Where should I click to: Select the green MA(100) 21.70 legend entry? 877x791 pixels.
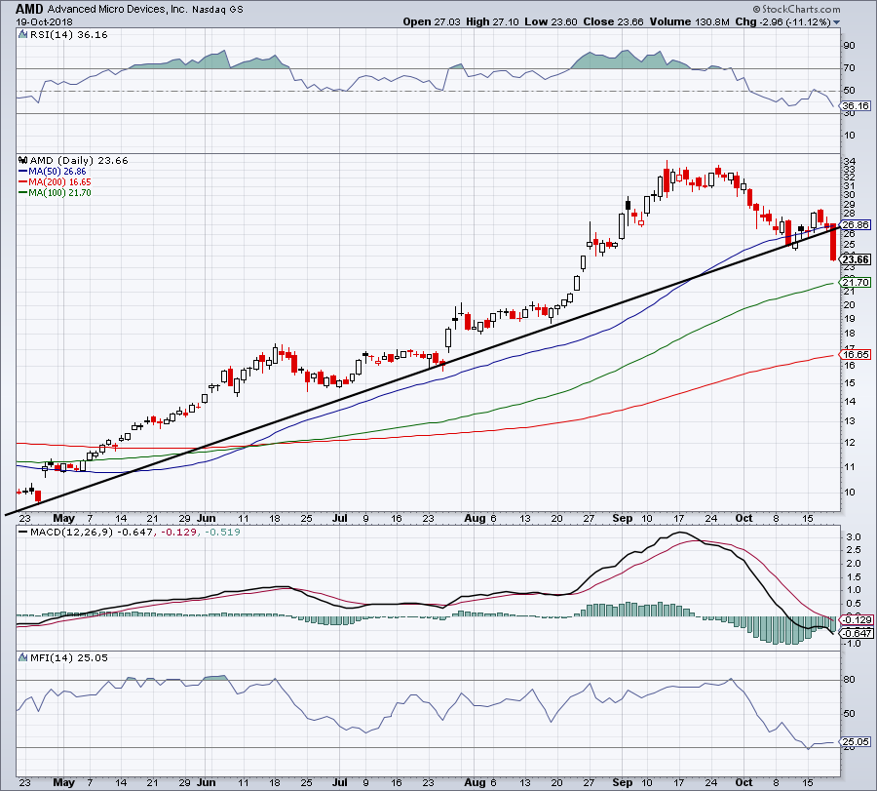click(55, 192)
